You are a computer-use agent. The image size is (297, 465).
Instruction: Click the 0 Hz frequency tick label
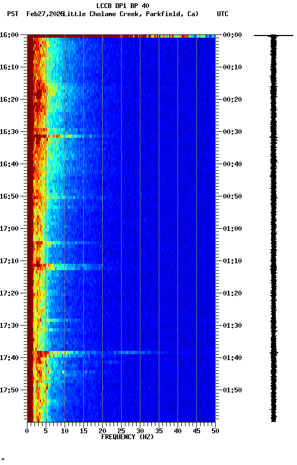pos(27,431)
